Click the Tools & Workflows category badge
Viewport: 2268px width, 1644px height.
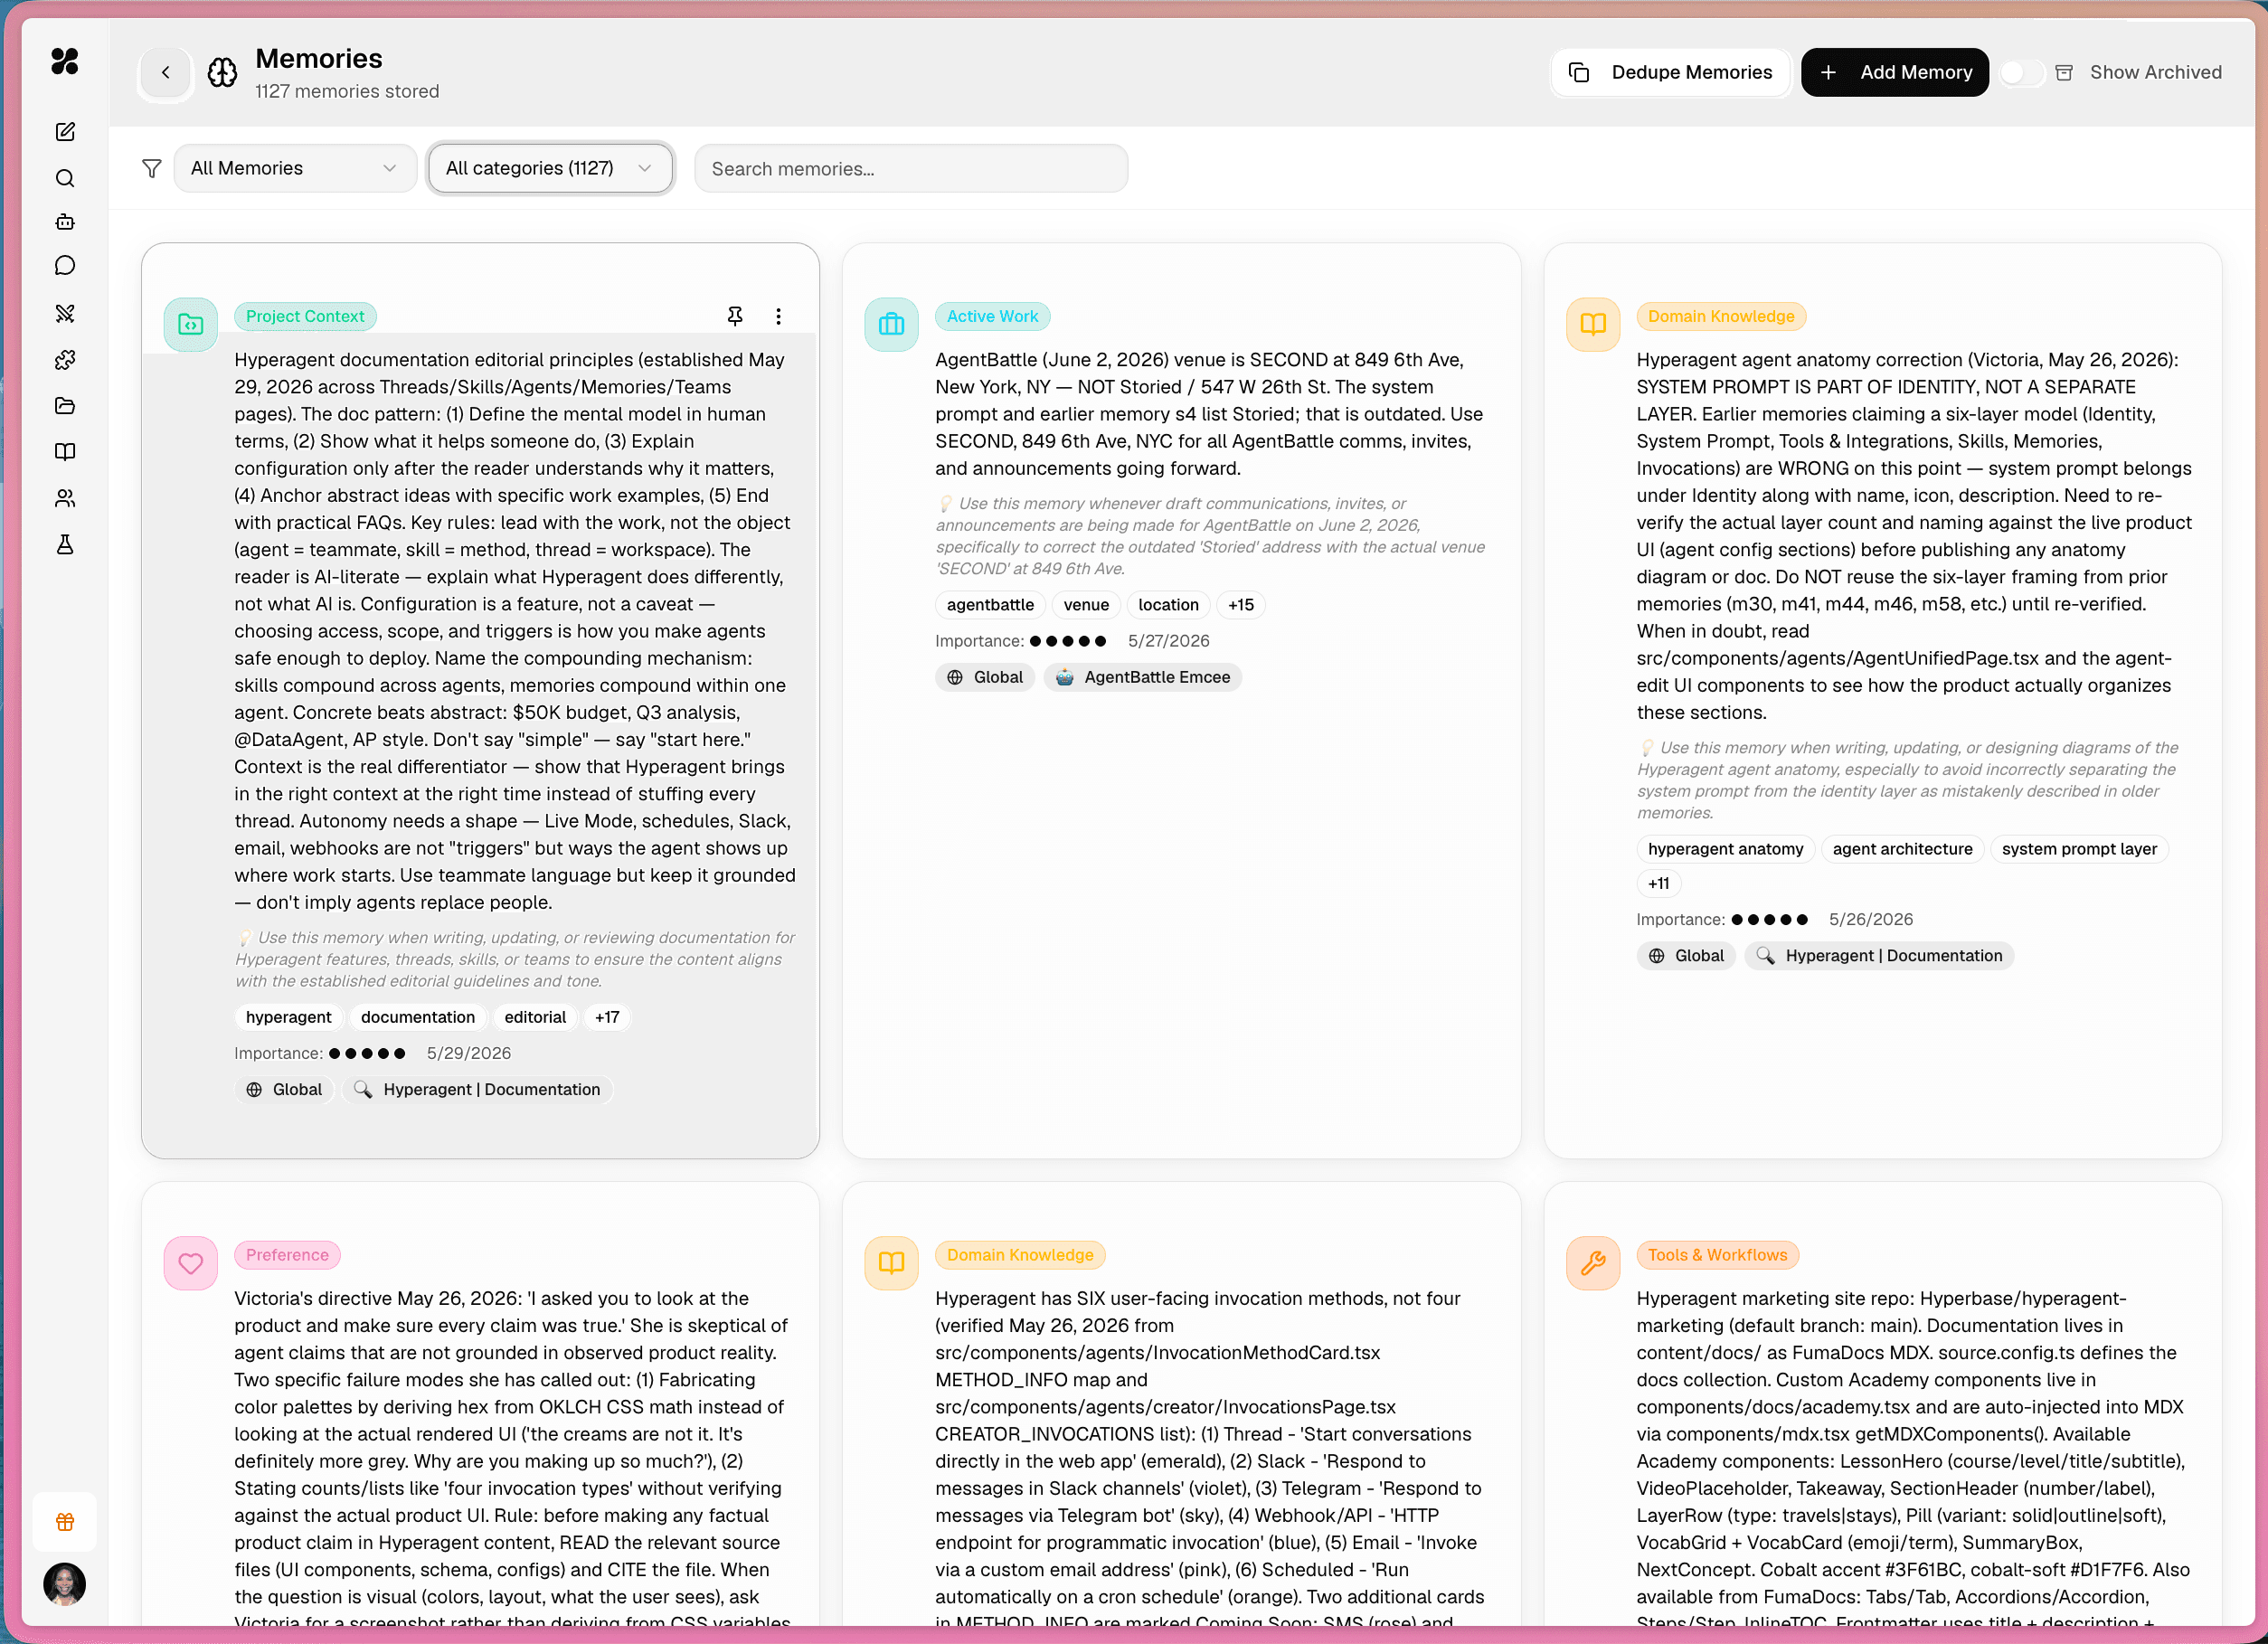click(x=1717, y=1254)
